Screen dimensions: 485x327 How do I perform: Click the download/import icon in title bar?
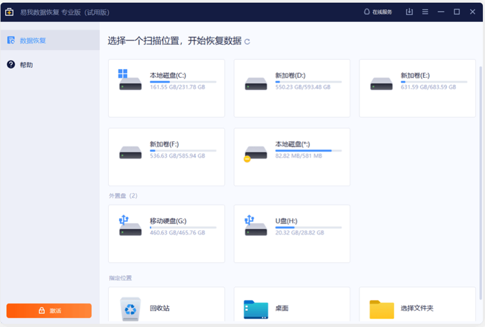tap(409, 12)
